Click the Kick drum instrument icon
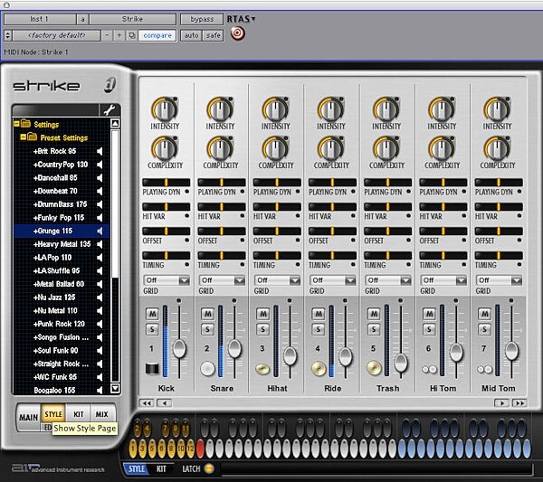Image resolution: width=543 pixels, height=482 pixels. 152,368
